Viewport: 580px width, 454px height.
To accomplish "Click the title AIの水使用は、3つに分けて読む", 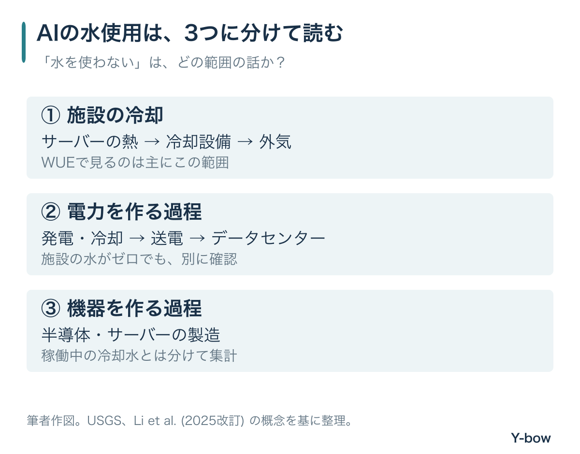I will pyautogui.click(x=189, y=34).
